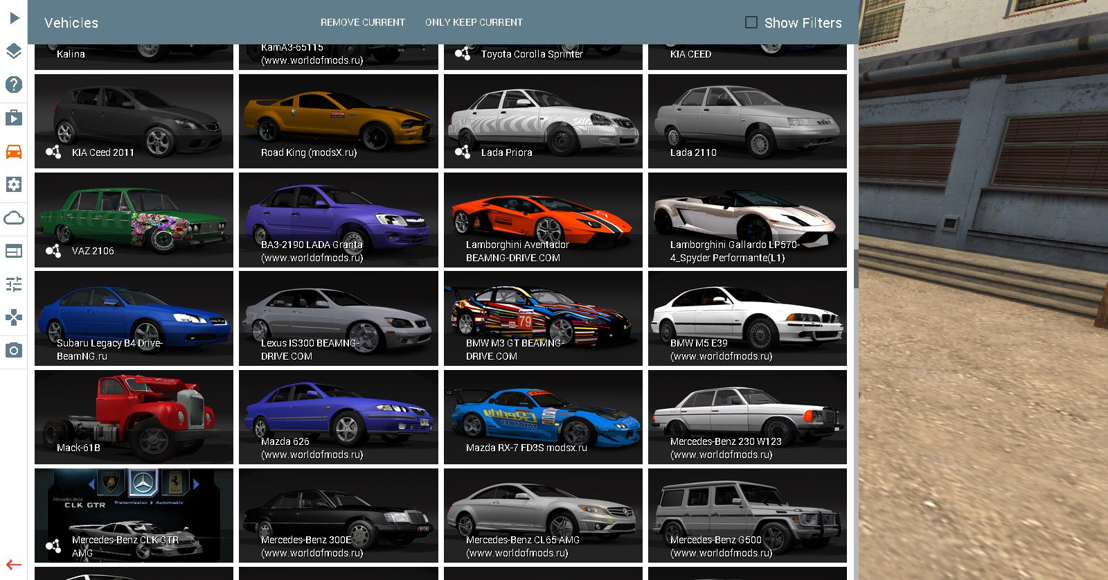The image size is (1108, 580).
Task: Open the photo mode camera icon
Action: [x=14, y=351]
